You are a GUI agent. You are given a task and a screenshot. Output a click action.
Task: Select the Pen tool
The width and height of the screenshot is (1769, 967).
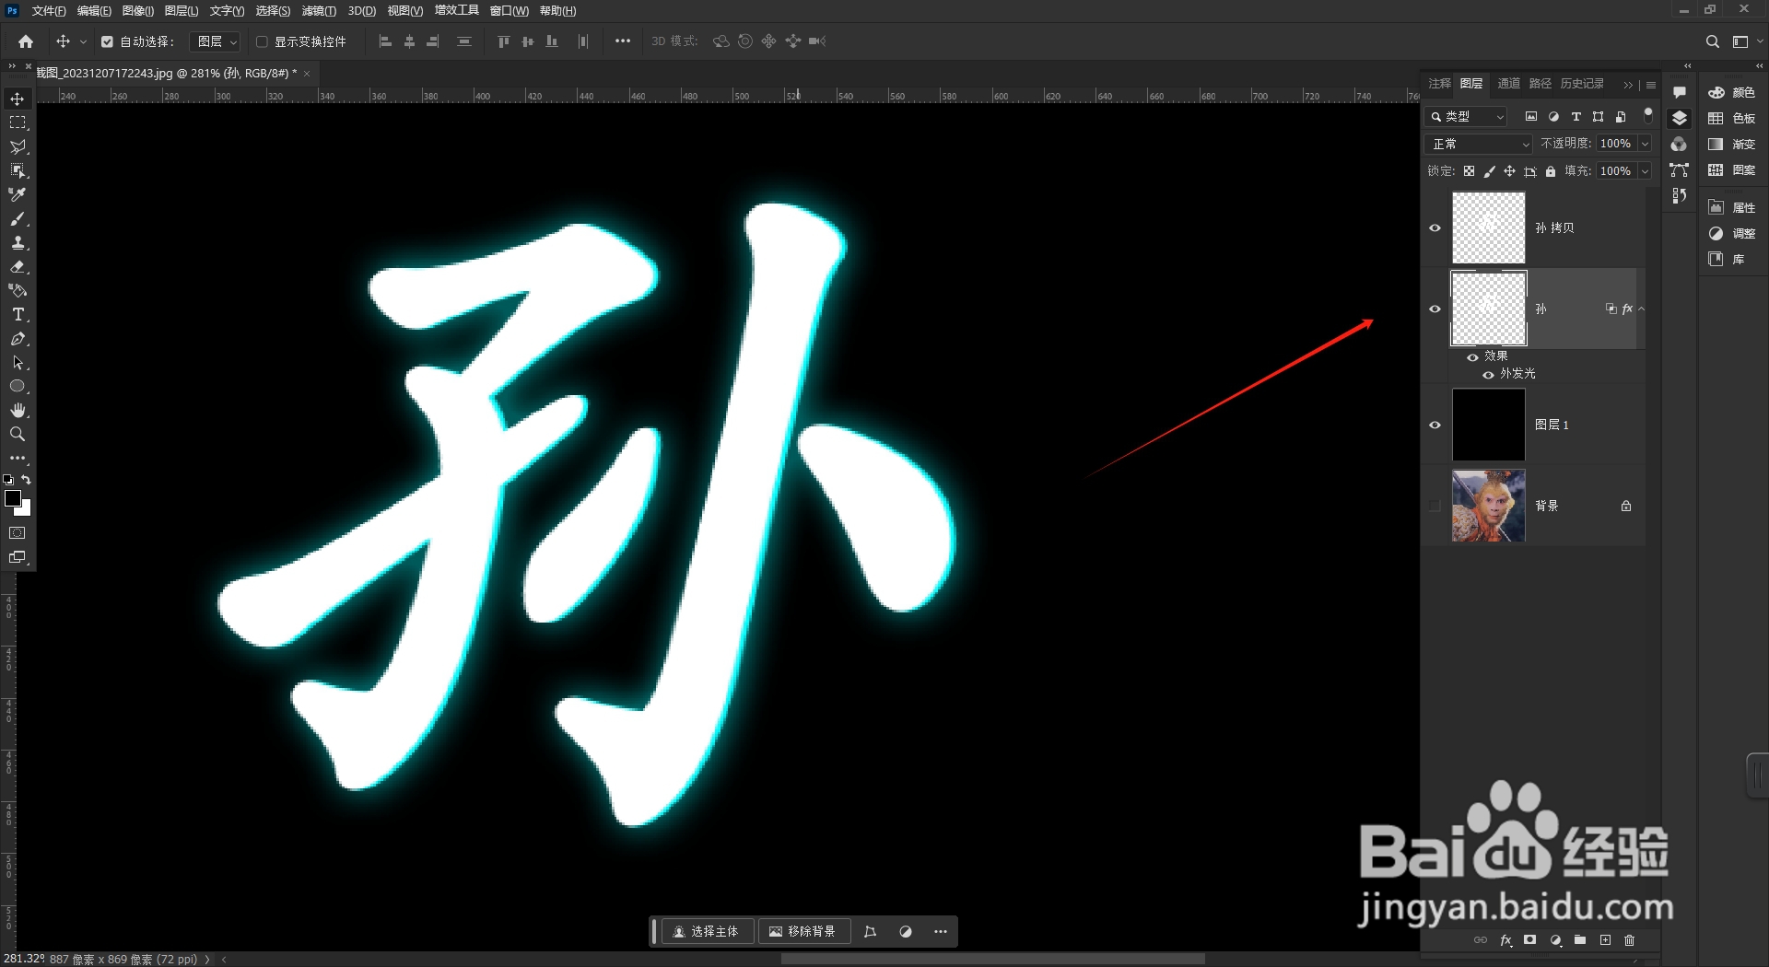pos(18,339)
